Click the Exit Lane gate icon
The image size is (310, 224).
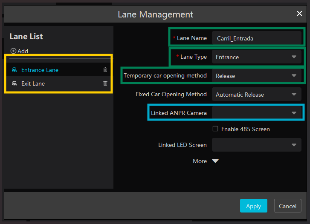click(14, 83)
